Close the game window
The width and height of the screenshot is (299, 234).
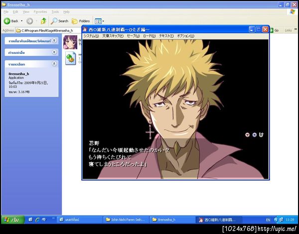click(265, 29)
